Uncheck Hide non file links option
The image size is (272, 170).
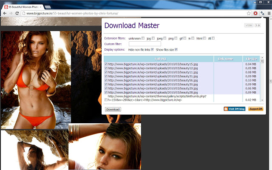[152, 50]
